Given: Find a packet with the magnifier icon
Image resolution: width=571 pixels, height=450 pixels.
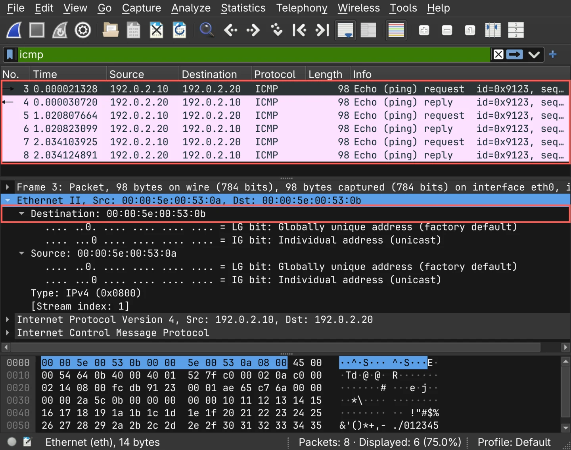Looking at the screenshot, I should tap(207, 30).
